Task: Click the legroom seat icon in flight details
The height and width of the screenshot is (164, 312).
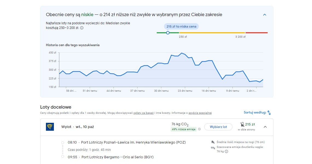Action: (x=213, y=142)
